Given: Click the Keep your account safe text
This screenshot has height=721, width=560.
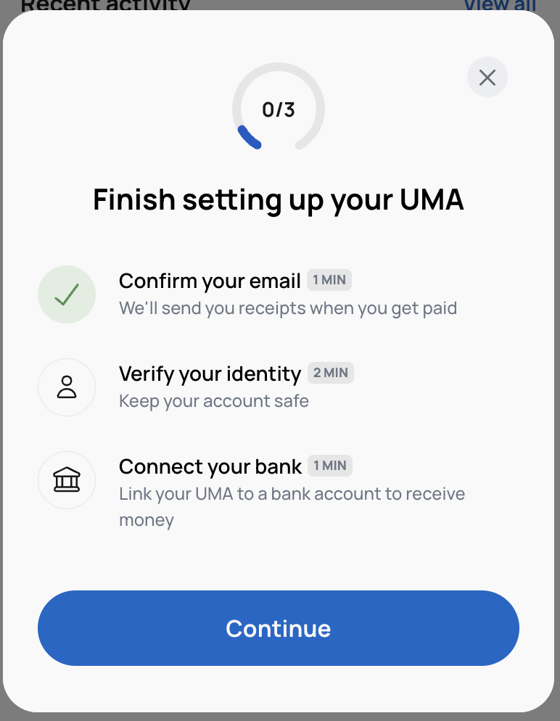Looking at the screenshot, I should click(214, 401).
